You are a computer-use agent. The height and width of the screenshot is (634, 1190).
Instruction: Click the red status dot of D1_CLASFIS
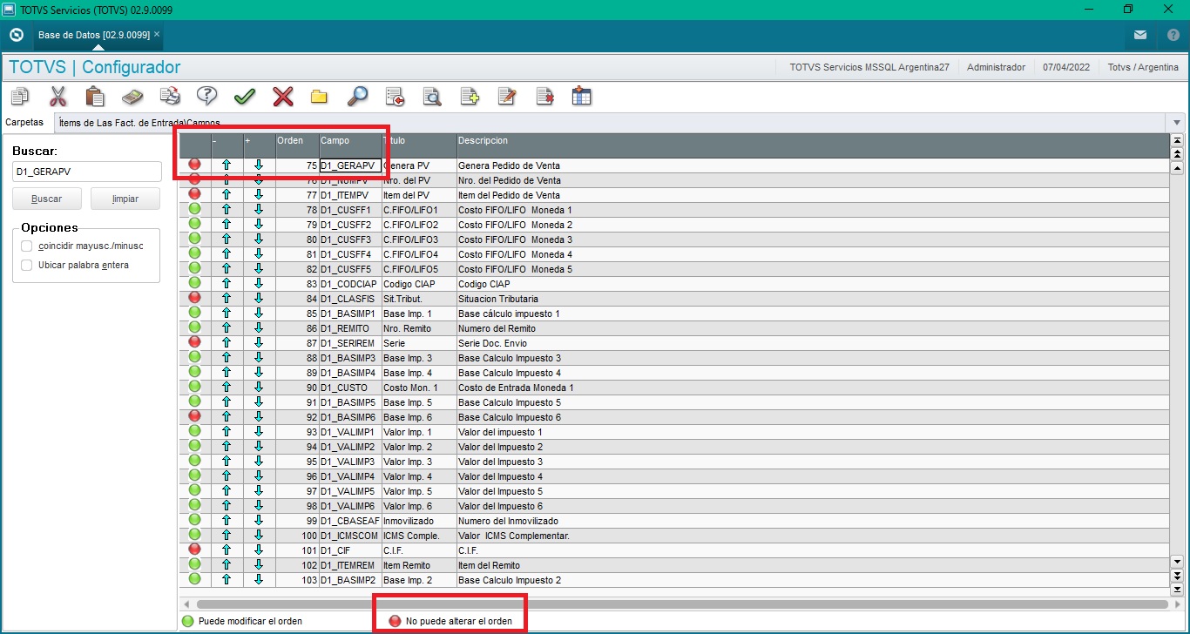194,298
